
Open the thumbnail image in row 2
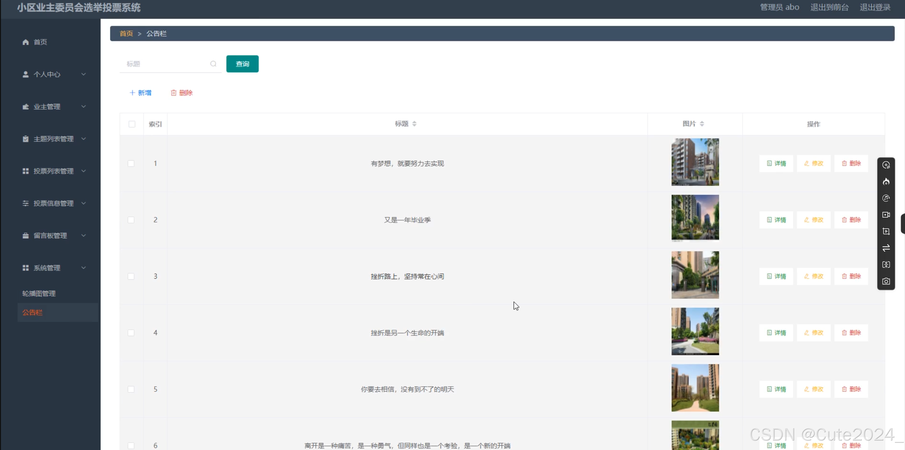pos(695,219)
